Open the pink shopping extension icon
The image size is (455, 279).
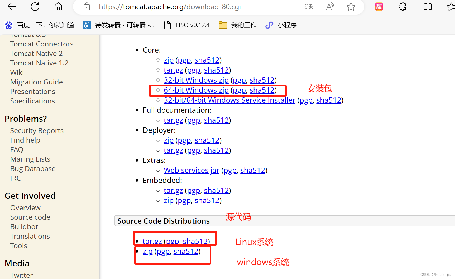(379, 7)
